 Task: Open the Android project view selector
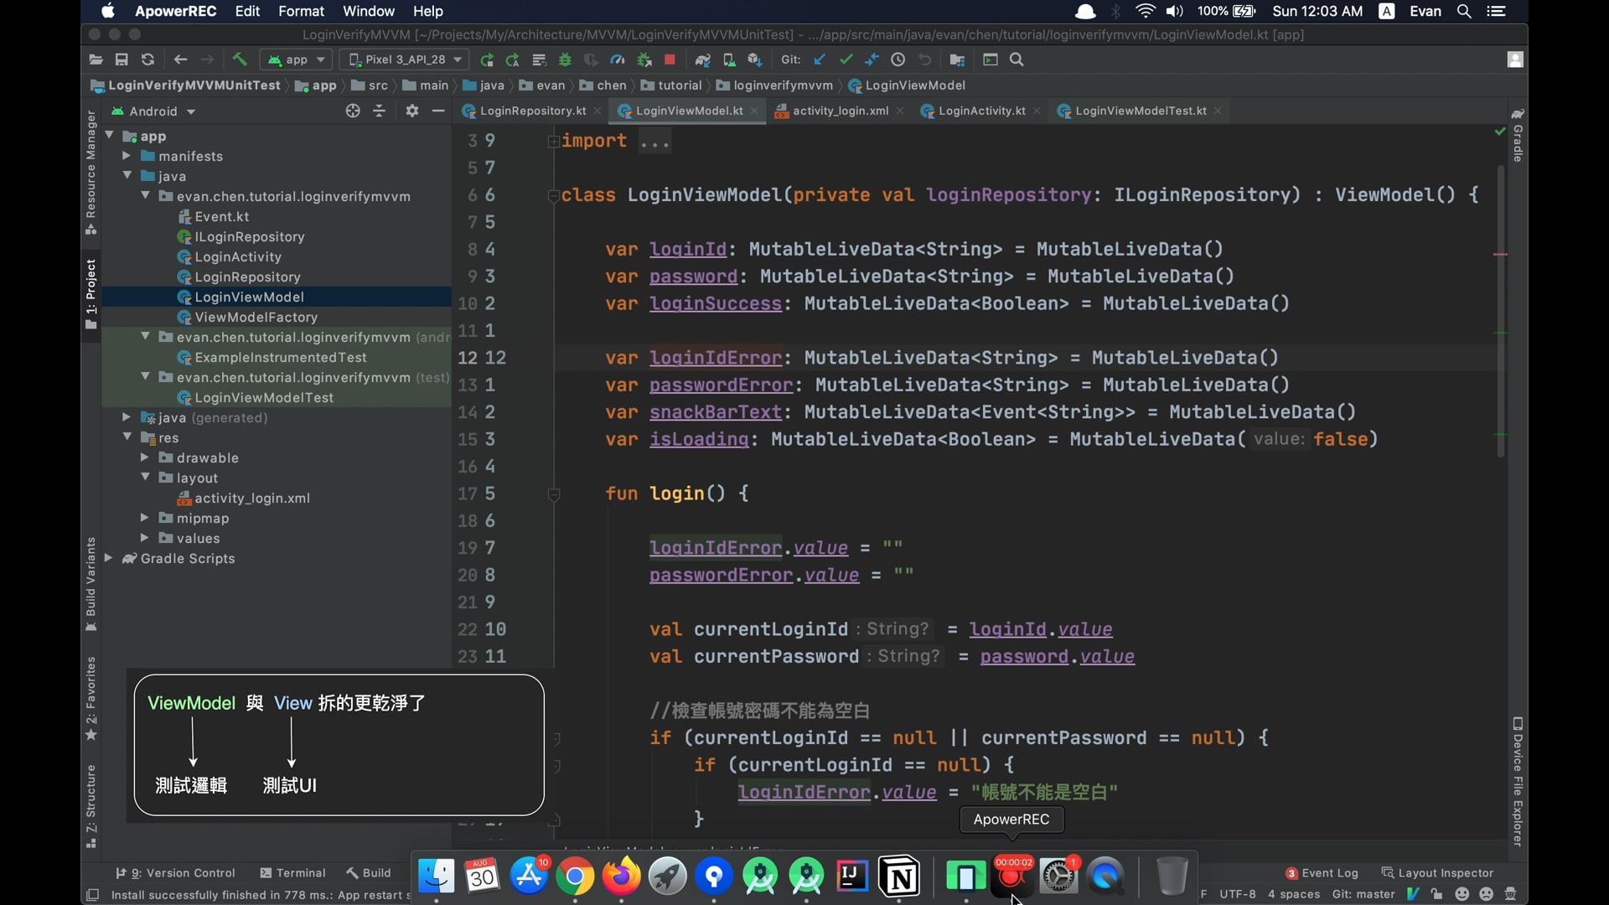154,111
